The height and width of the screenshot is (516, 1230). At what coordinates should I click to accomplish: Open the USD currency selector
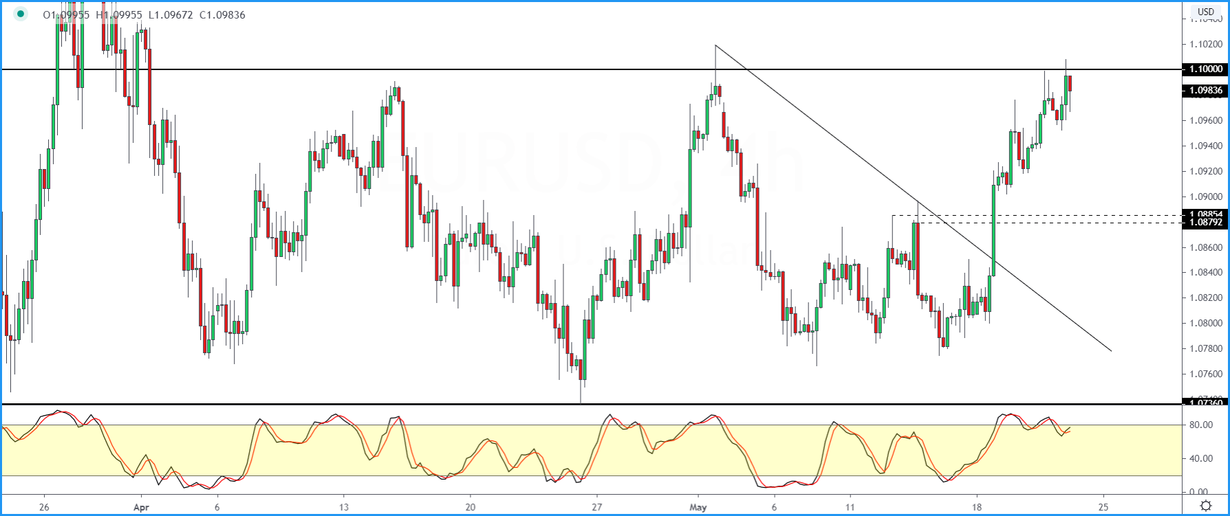tap(1205, 12)
